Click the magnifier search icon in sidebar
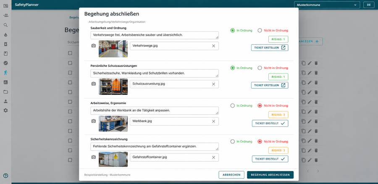This screenshot has height=184, width=378. [x=5, y=25]
